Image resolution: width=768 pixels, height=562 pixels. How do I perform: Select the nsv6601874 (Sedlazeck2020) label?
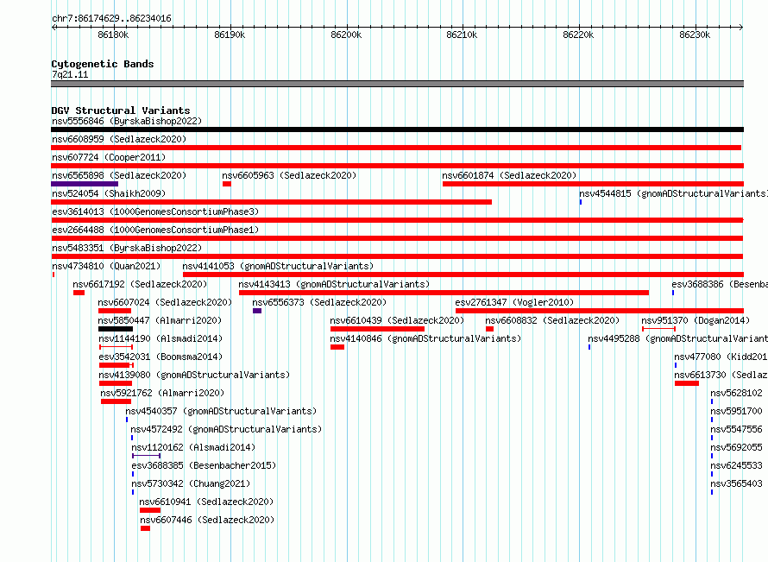(x=509, y=175)
